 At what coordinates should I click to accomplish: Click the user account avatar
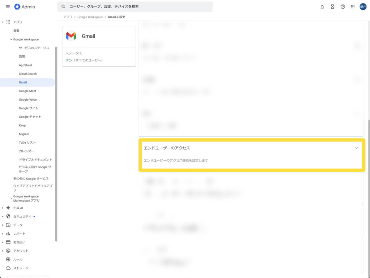point(363,7)
